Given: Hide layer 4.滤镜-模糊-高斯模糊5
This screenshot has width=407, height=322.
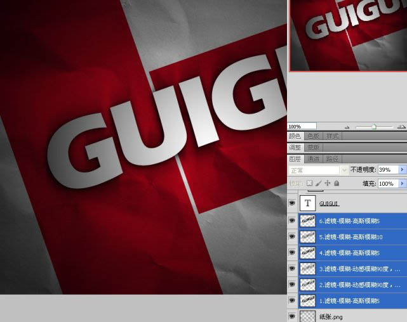Looking at the screenshot, I should [x=292, y=252].
